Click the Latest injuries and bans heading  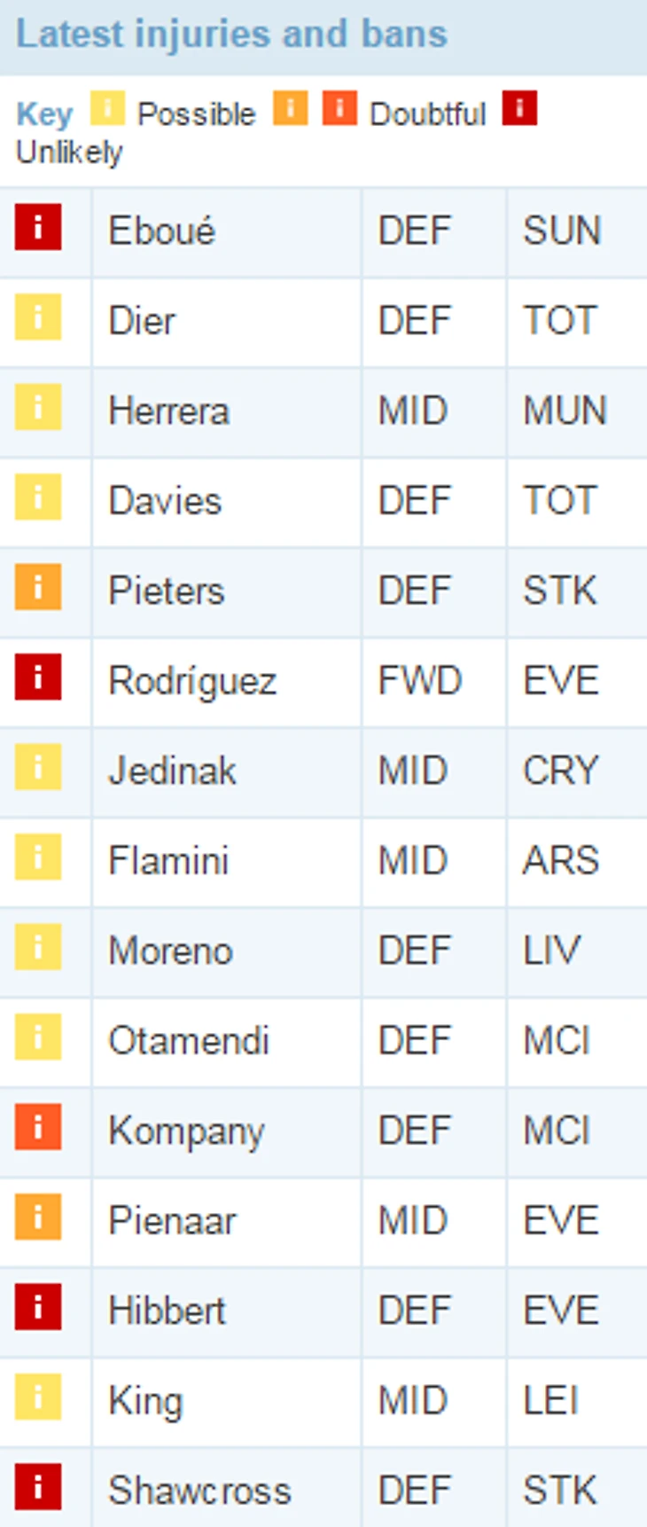point(232,35)
